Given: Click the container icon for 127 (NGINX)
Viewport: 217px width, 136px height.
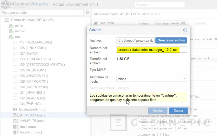Looking at the screenshot, I should (15, 54).
